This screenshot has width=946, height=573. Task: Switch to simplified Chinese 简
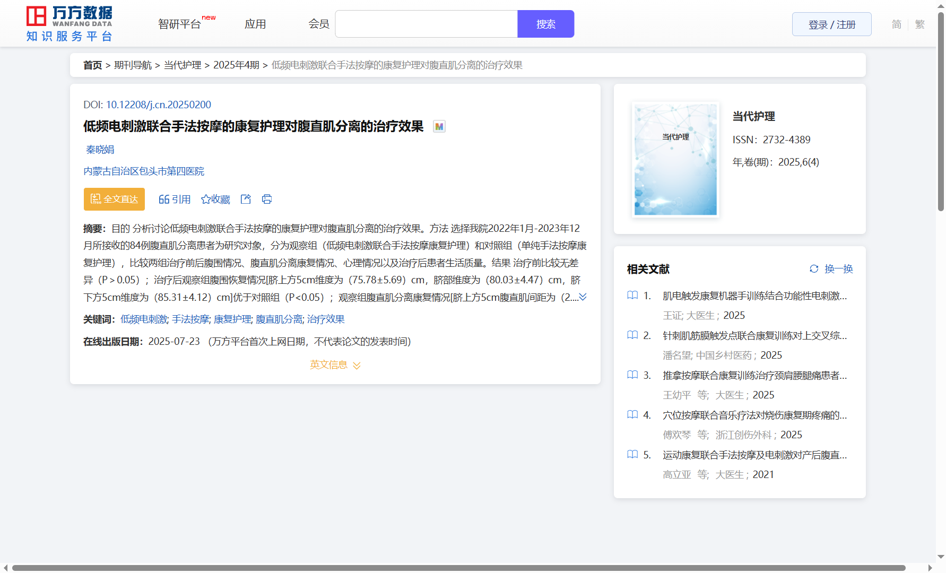click(896, 24)
